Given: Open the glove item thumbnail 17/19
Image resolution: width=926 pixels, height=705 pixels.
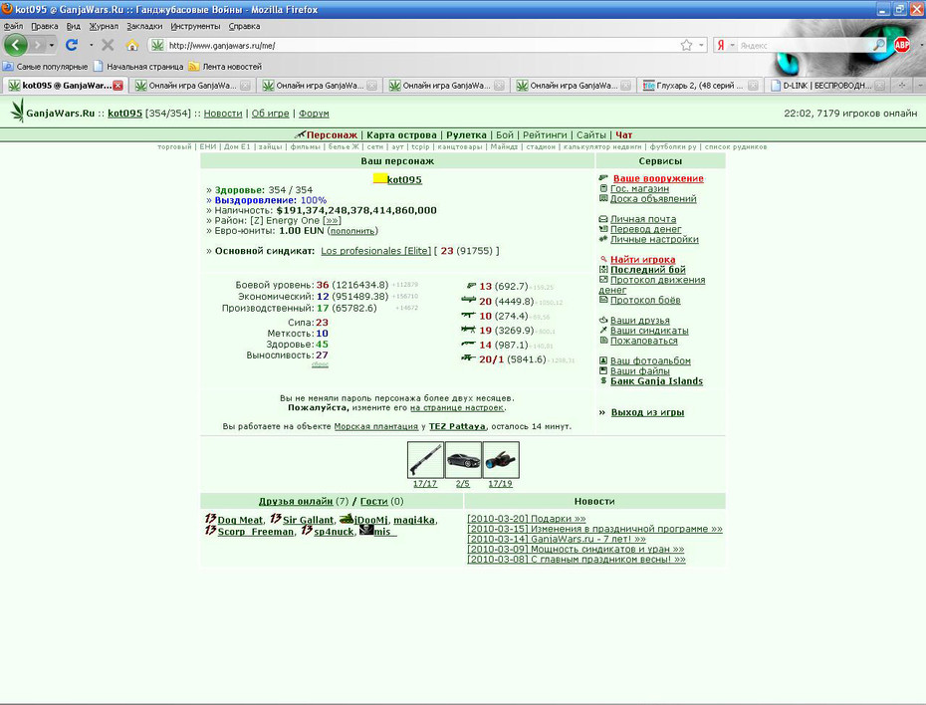Looking at the screenshot, I should coord(501,459).
